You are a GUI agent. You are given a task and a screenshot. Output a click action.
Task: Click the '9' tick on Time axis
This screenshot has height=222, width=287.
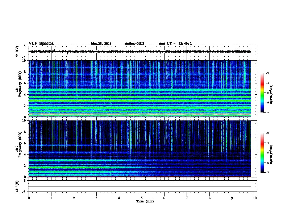point(232,198)
